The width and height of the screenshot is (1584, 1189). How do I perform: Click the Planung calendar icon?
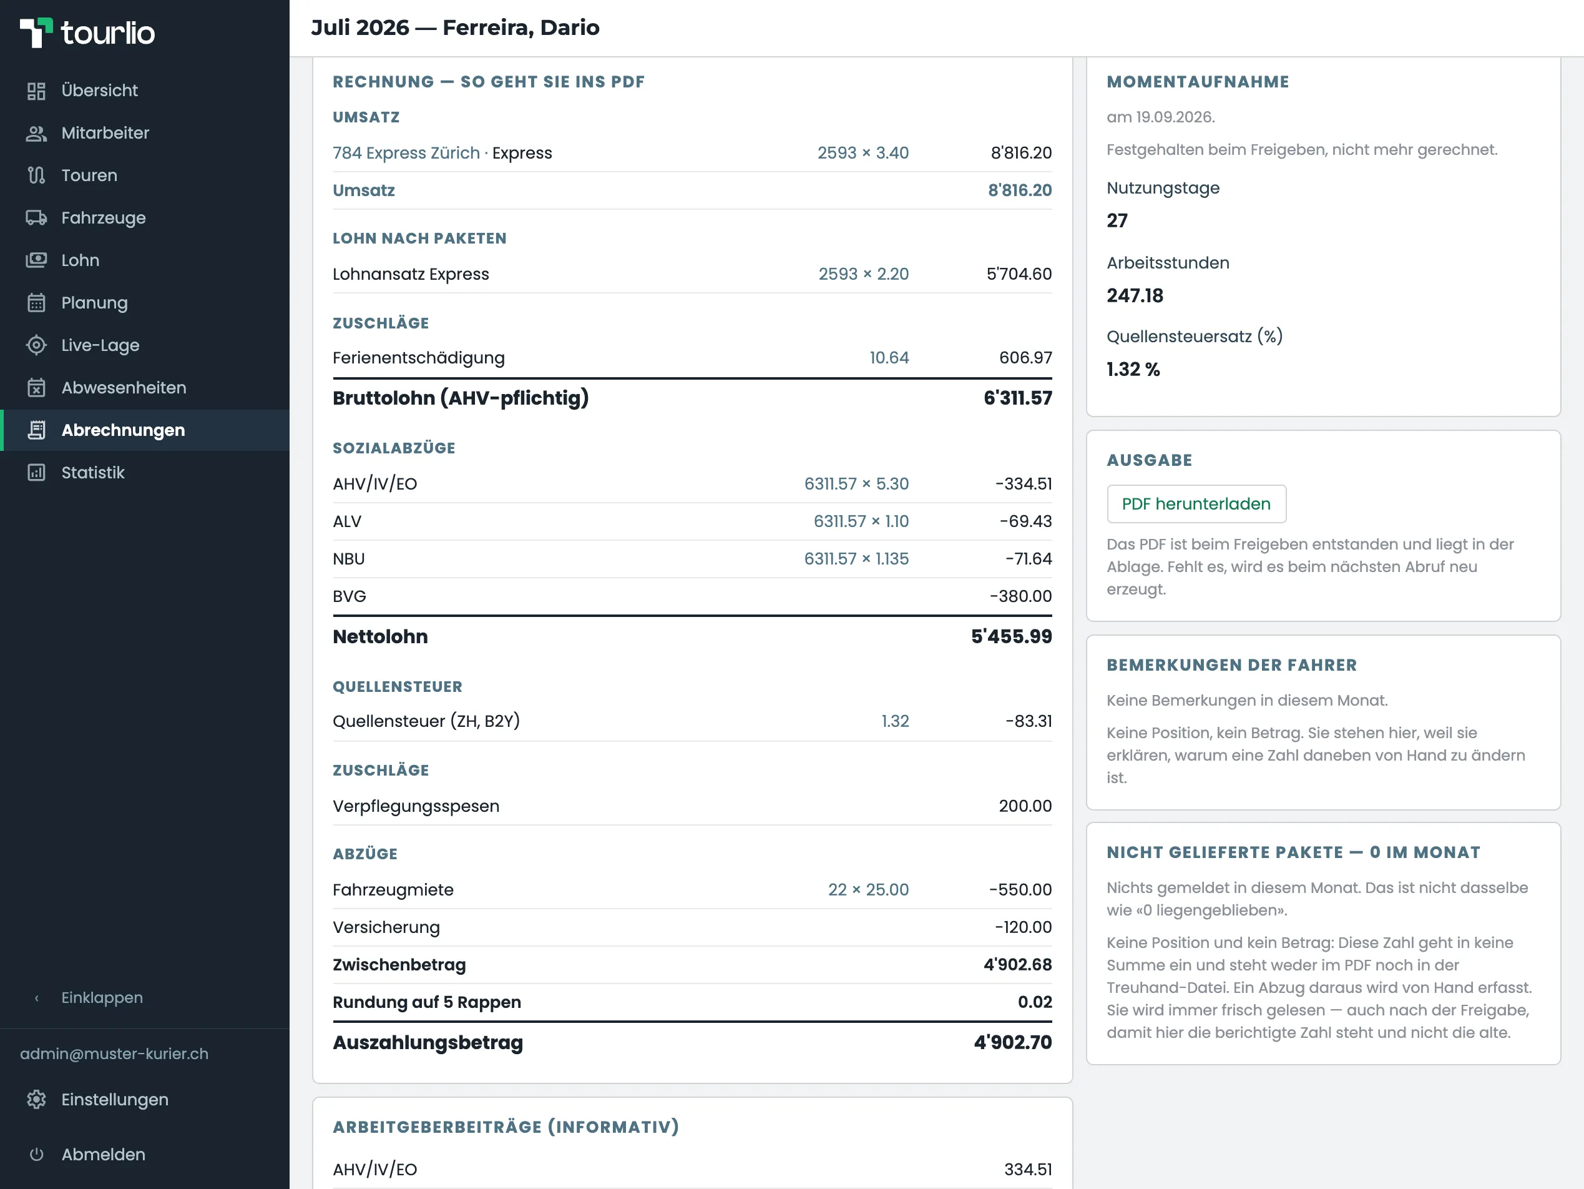click(x=36, y=302)
